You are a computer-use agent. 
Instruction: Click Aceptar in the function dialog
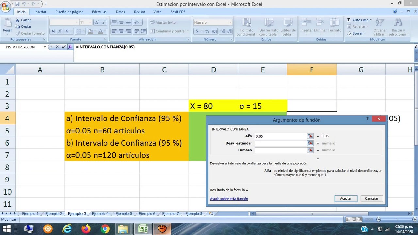346,198
